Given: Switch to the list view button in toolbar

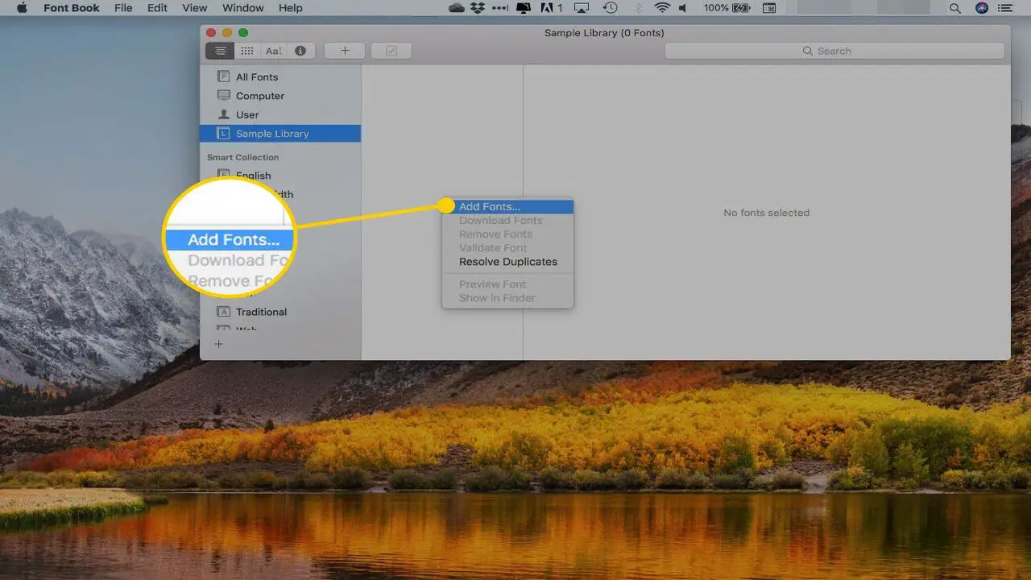Looking at the screenshot, I should [x=220, y=51].
